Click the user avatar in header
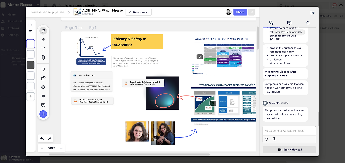This screenshot has height=163, width=345. [x=229, y=12]
